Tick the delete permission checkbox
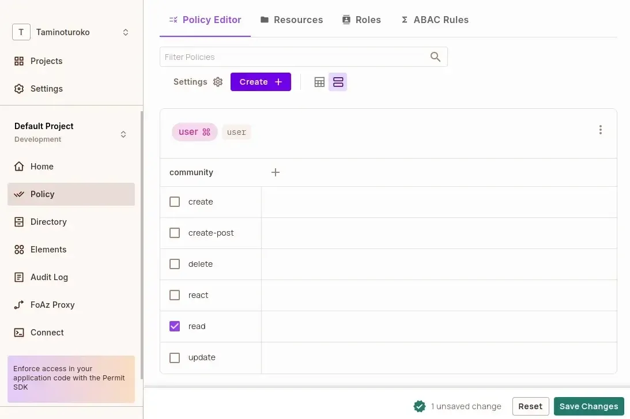 click(175, 264)
